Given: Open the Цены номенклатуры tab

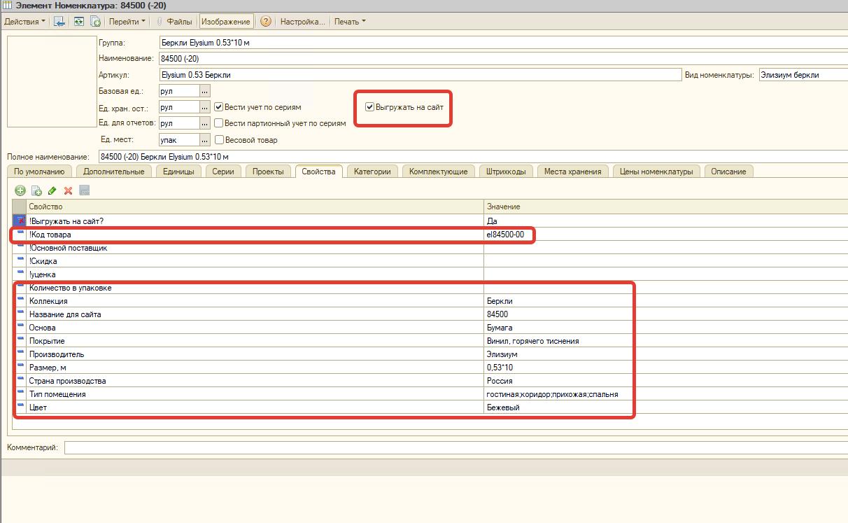Looking at the screenshot, I should coord(656,172).
